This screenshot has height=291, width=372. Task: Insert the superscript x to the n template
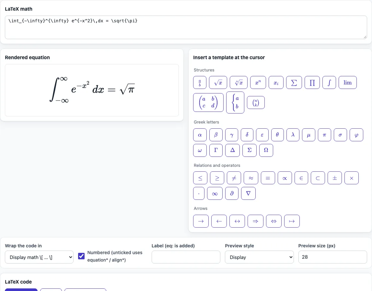(258, 82)
